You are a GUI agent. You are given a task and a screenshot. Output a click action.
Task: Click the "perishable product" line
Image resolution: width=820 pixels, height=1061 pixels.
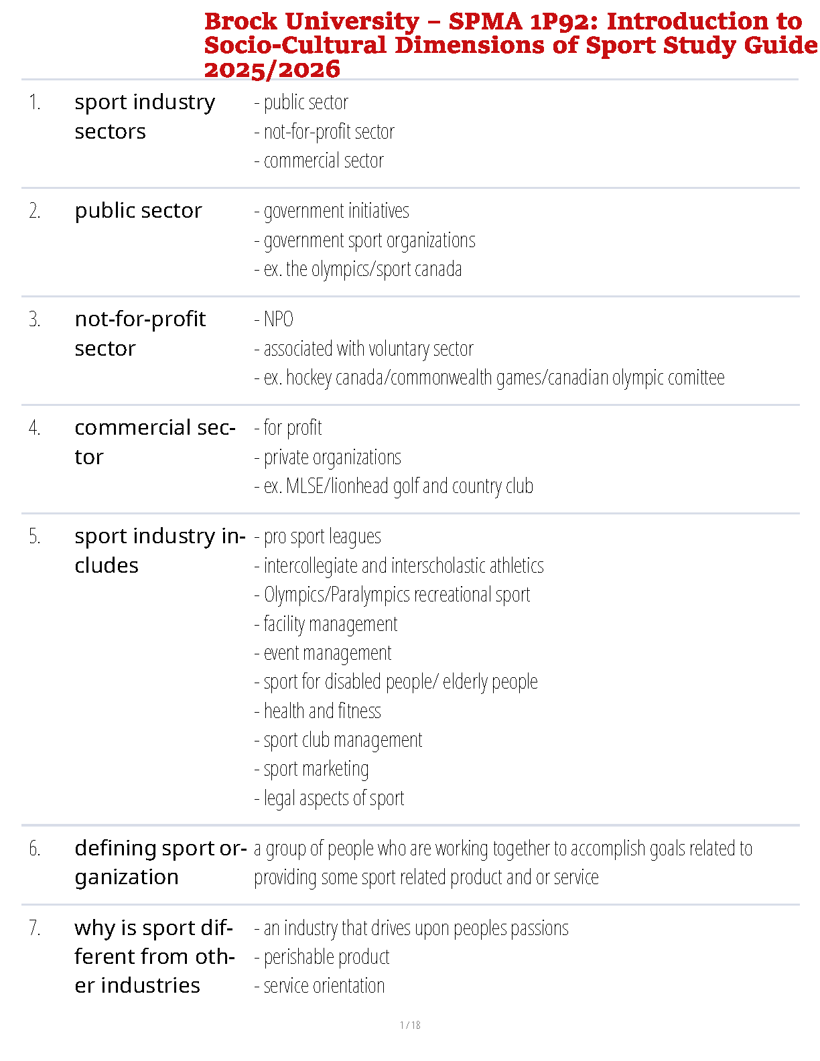(322, 957)
